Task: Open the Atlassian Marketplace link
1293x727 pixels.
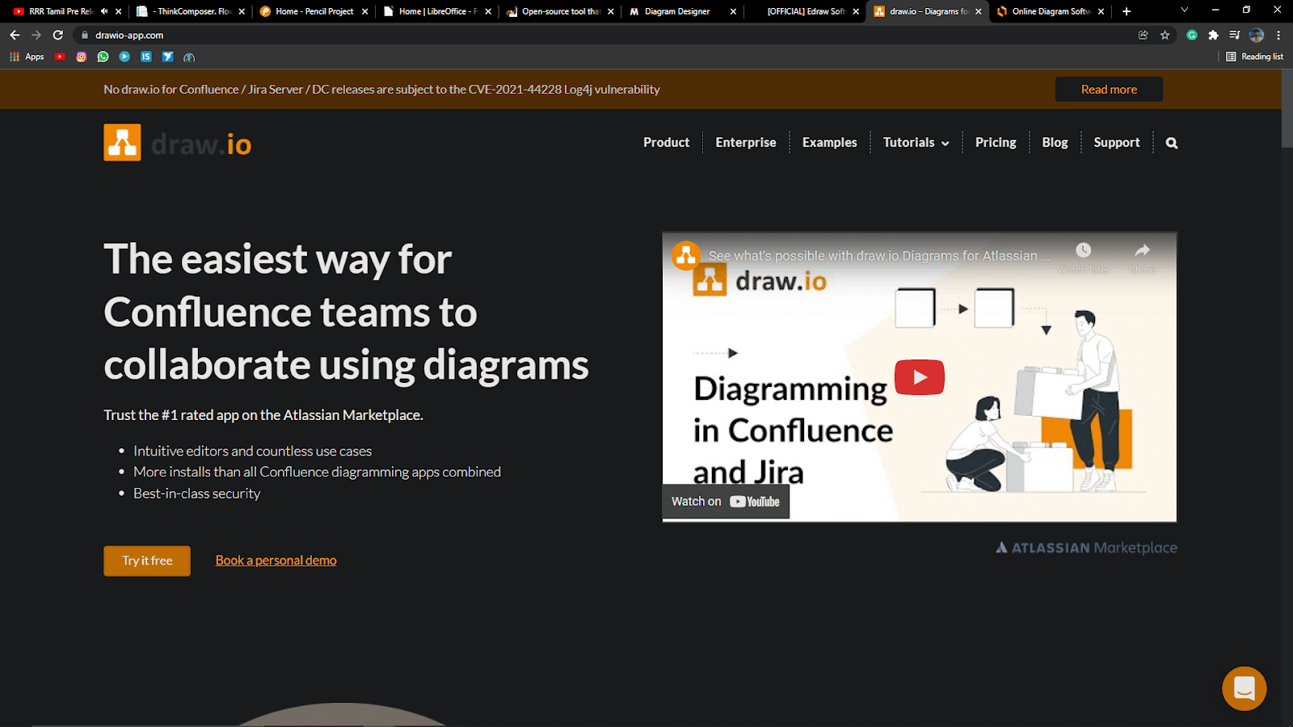Action: click(x=1086, y=548)
